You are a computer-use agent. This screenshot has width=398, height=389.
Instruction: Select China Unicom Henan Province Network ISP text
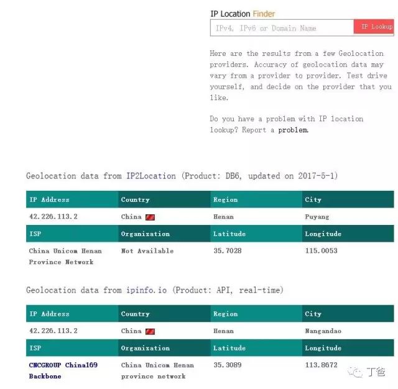click(x=65, y=257)
